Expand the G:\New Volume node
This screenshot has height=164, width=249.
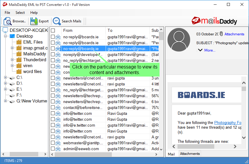pos(5,101)
